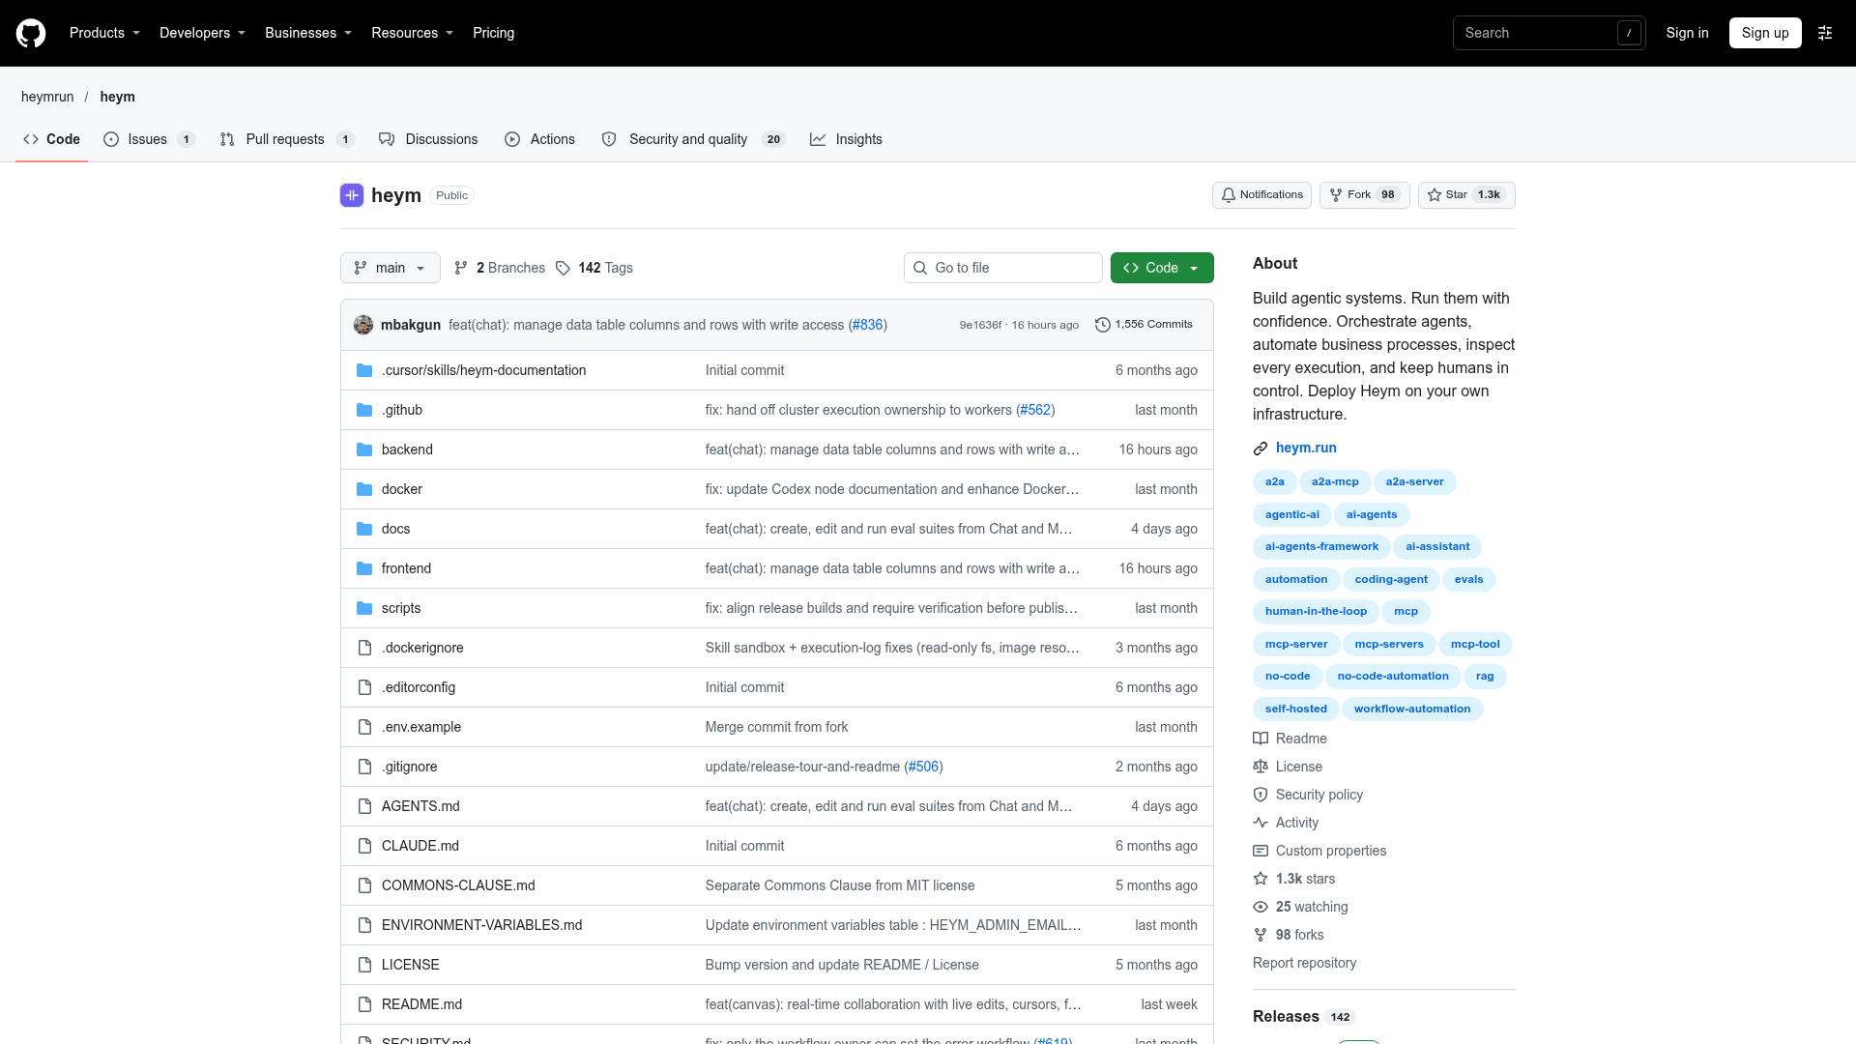The image size is (1856, 1044).
Task: Open the main branch selector dropdown
Action: click(x=391, y=268)
